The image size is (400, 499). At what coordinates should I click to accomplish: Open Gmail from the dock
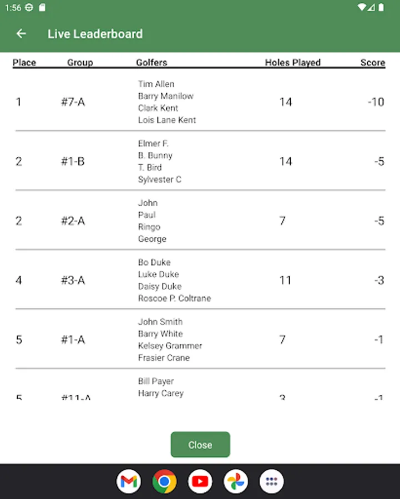pos(129,481)
